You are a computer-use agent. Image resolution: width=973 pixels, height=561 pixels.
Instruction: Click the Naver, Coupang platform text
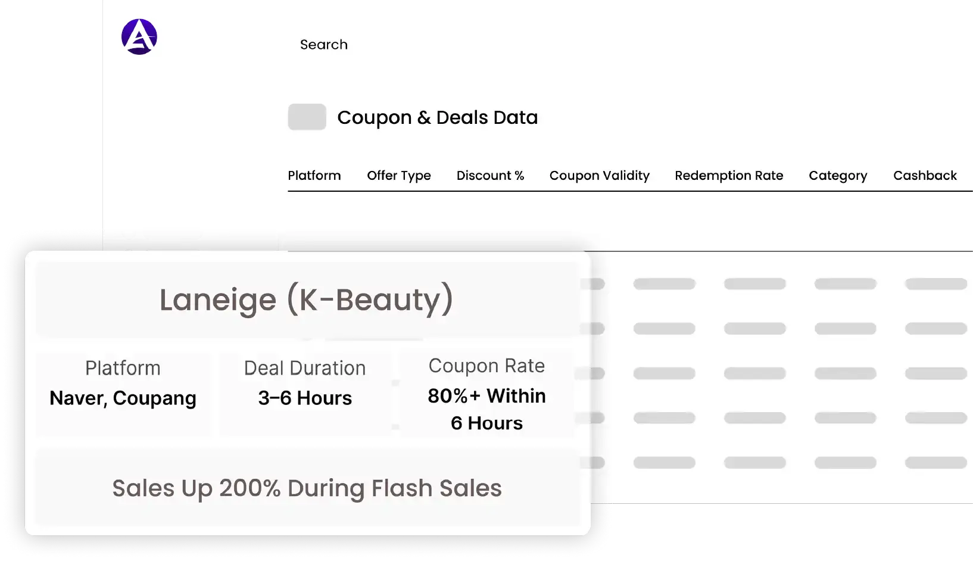[x=123, y=398]
